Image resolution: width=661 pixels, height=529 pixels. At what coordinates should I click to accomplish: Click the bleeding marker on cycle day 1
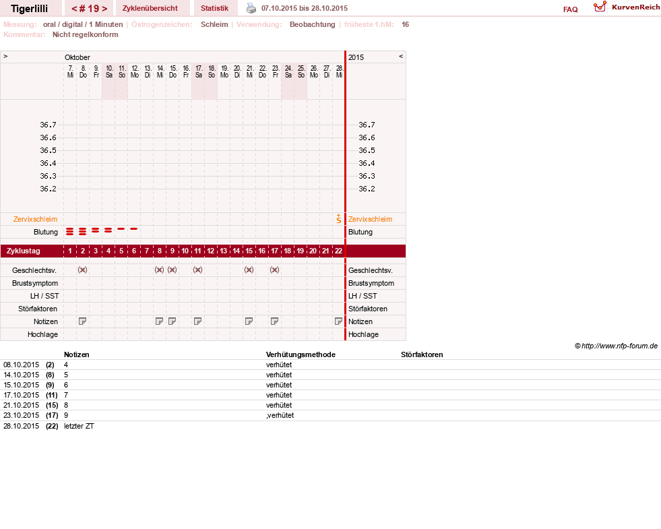[70, 231]
